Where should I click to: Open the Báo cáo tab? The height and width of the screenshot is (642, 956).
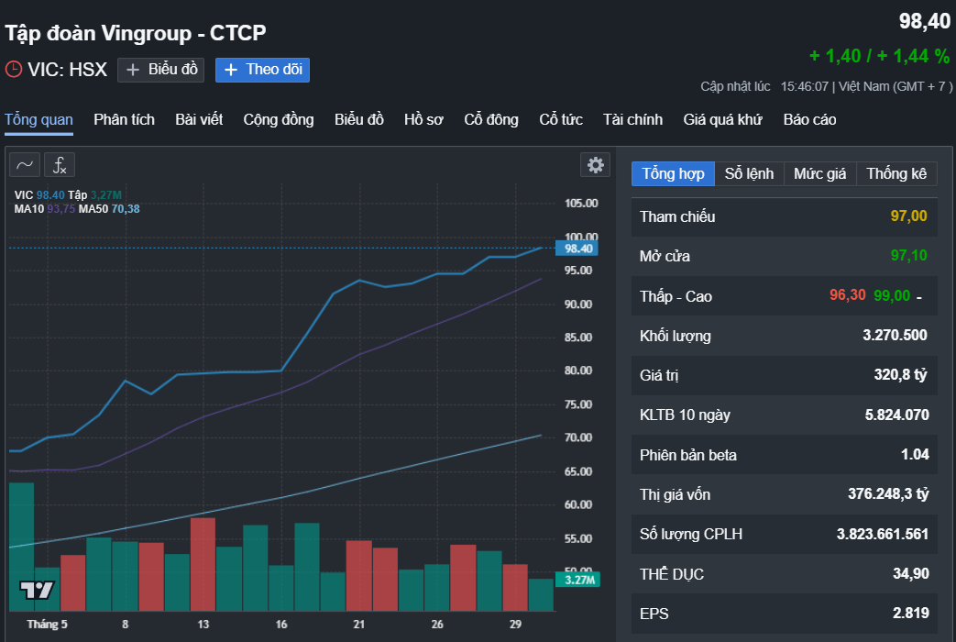pos(809,119)
